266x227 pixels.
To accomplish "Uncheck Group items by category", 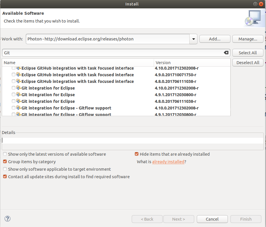I will [x=5, y=161].
